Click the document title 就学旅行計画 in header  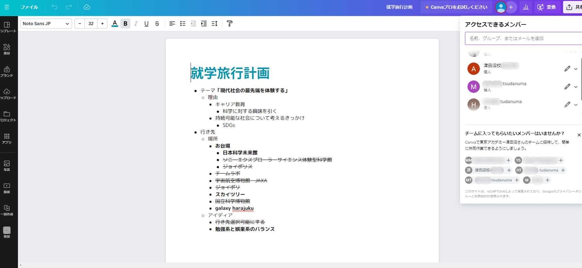pyautogui.click(x=399, y=7)
